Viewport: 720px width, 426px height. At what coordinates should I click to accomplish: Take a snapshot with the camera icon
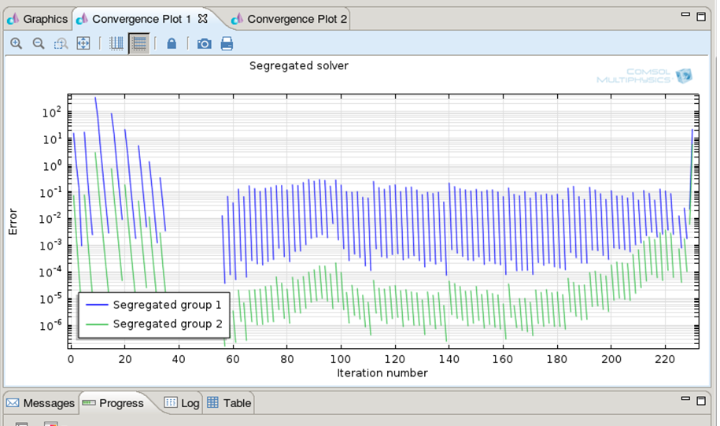point(204,44)
